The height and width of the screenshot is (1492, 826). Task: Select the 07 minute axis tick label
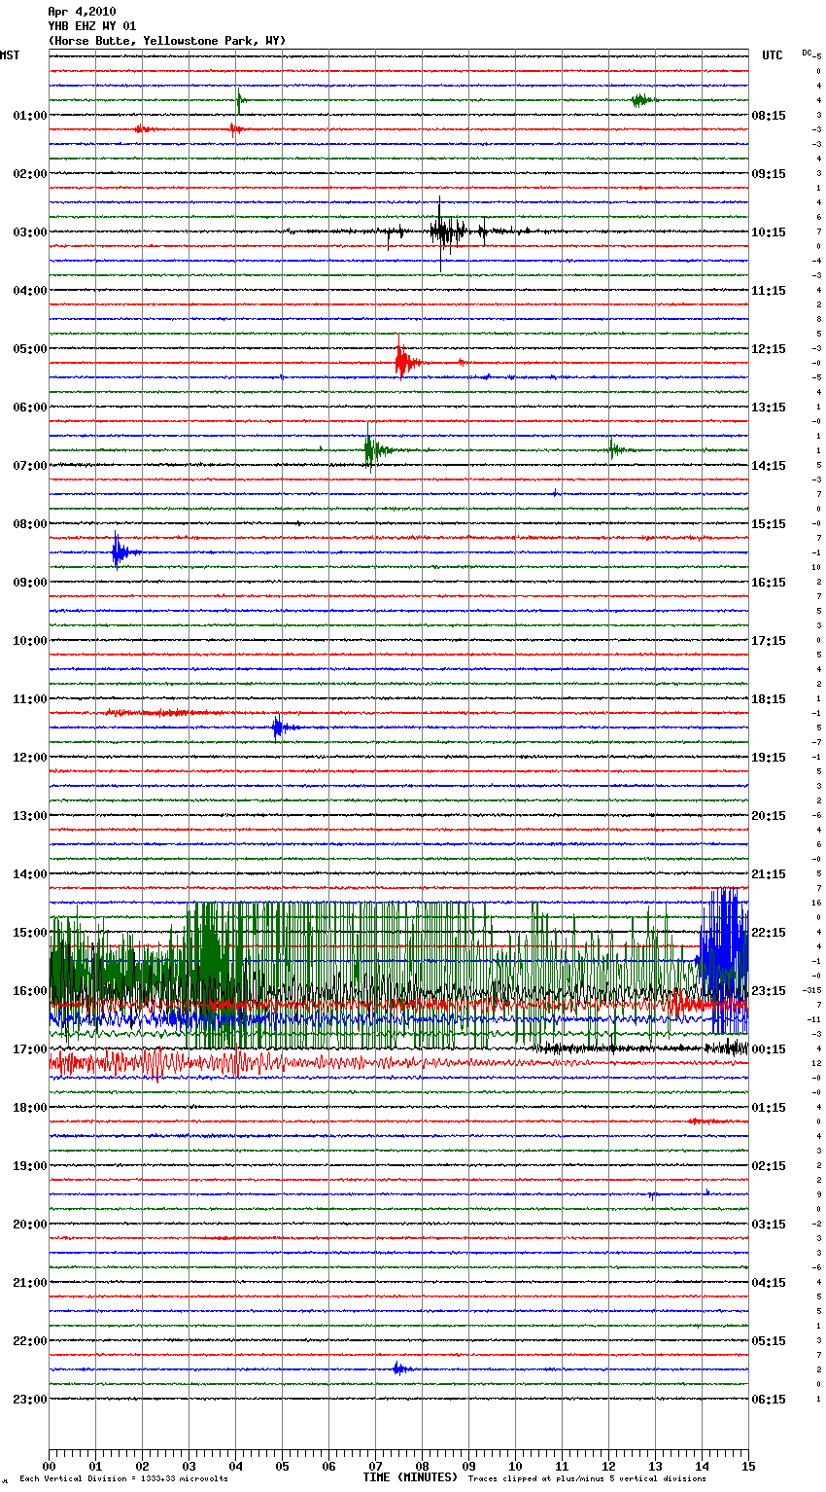[376, 1466]
